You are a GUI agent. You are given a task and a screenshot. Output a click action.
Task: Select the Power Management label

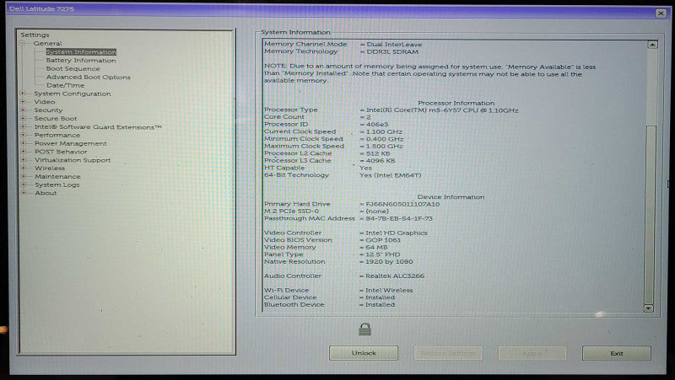coord(71,143)
